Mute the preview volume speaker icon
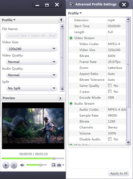 [22, 165]
